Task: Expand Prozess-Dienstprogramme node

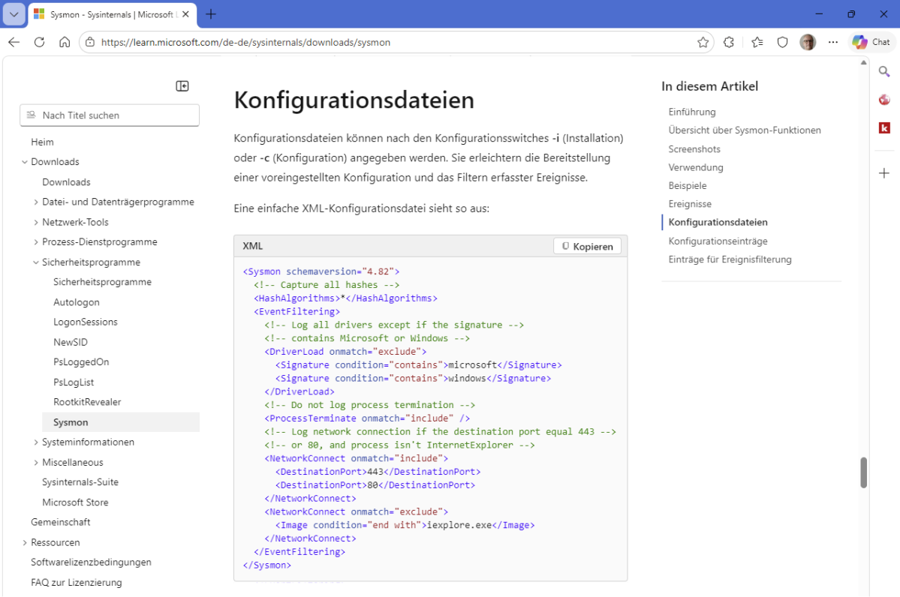Action: (x=35, y=242)
